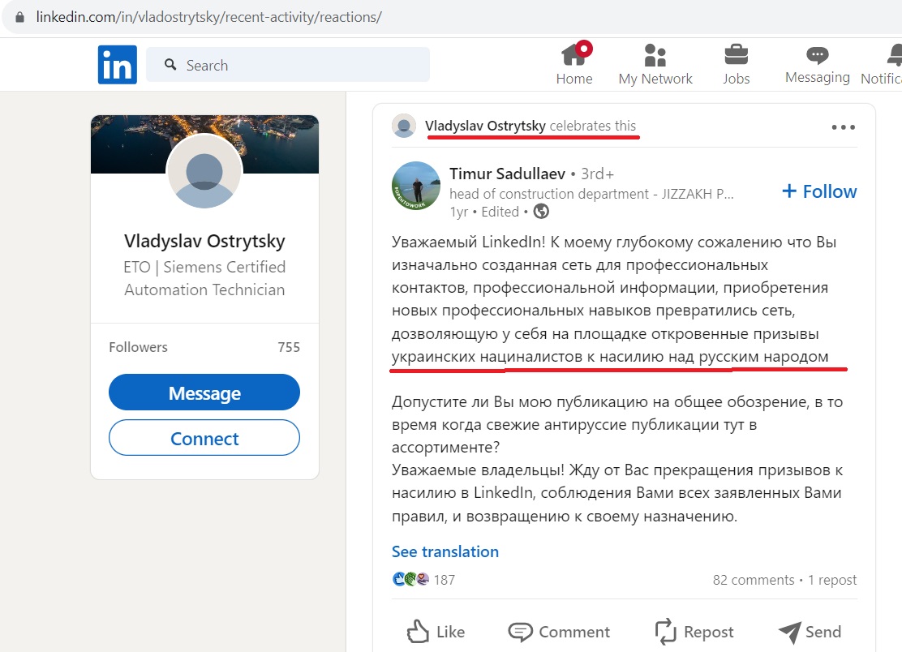Repost this post

point(694,631)
